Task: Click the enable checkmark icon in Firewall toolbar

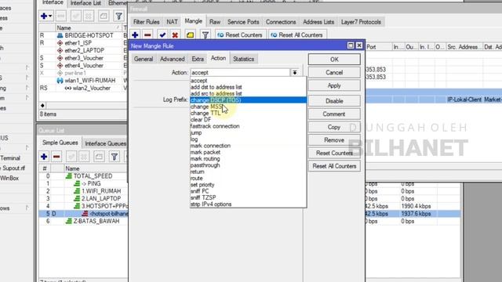Action: 162,34
